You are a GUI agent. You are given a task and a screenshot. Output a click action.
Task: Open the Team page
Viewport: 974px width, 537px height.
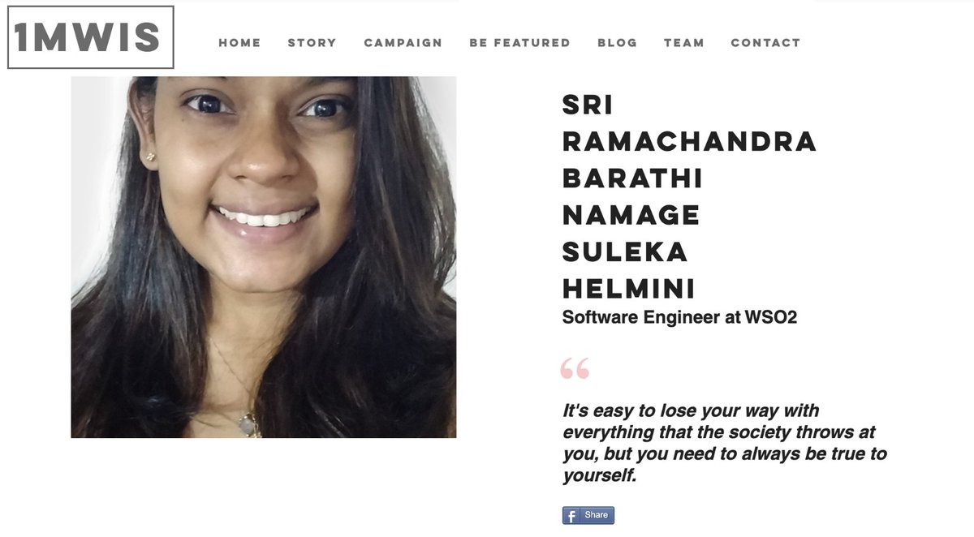[x=684, y=43]
